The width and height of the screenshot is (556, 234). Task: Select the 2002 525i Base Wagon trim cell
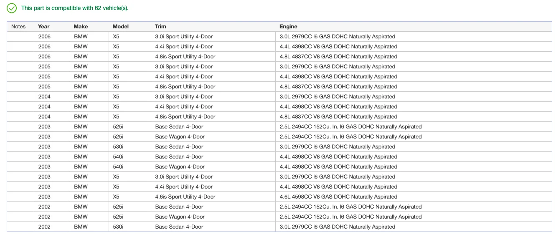click(213, 216)
